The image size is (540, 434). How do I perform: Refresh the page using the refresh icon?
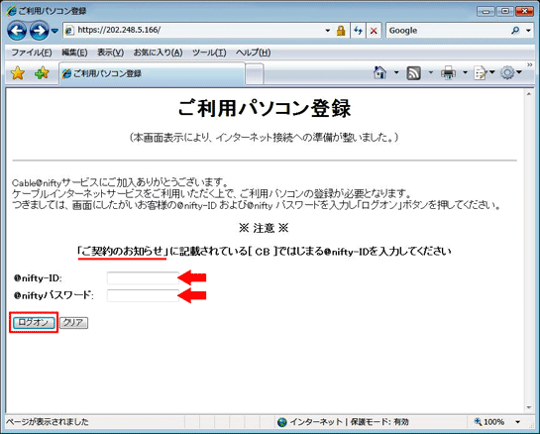pos(358,31)
